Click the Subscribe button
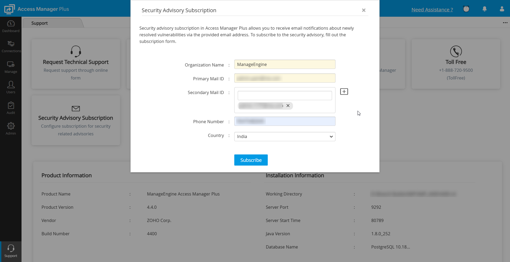The image size is (510, 262). pos(251,160)
